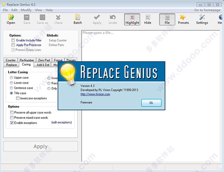Switch to the Zero Pad tab

click(44, 60)
